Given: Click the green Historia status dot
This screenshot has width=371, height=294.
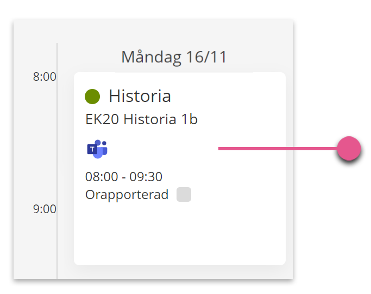Looking at the screenshot, I should (x=92, y=97).
